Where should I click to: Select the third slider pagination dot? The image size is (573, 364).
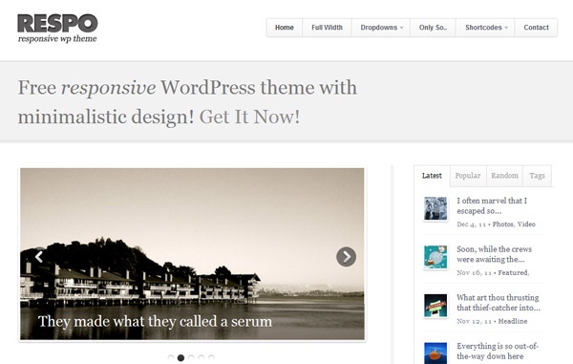[x=191, y=357]
